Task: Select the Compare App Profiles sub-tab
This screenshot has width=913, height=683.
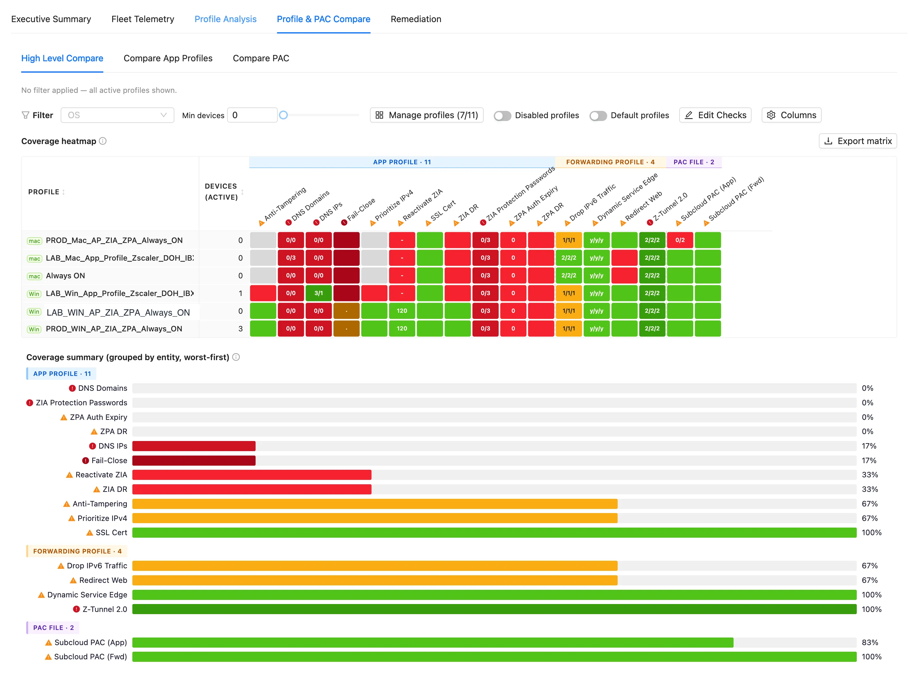Action: point(168,58)
